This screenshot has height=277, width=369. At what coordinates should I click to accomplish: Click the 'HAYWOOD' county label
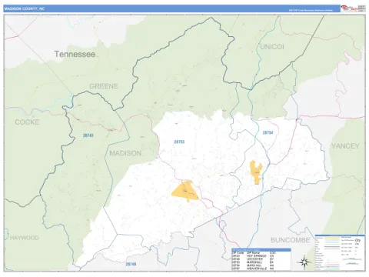[x=25, y=238]
